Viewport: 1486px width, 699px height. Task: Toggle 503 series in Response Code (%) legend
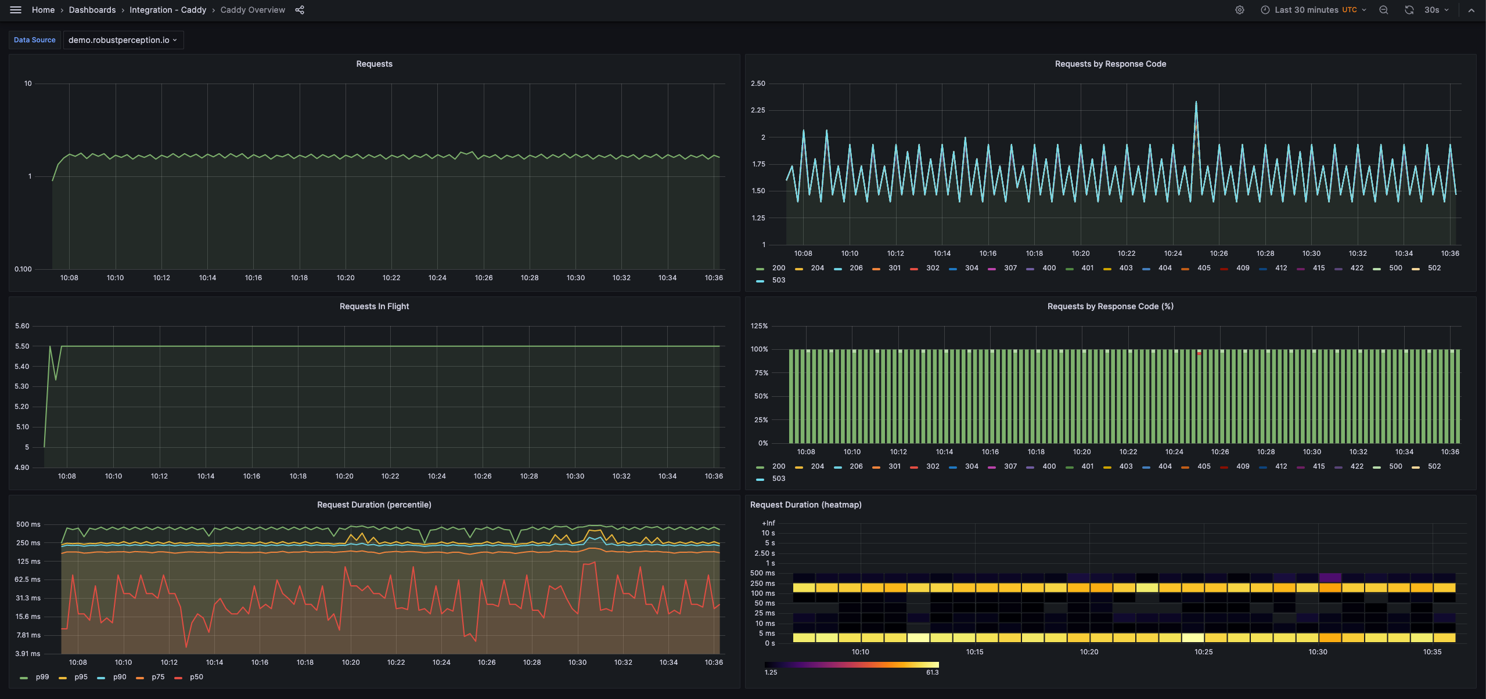(x=778, y=479)
